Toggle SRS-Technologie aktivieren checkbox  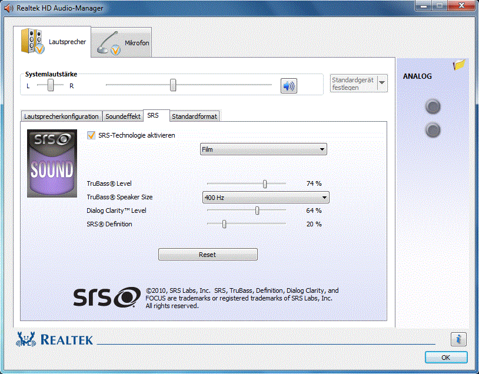click(x=91, y=135)
